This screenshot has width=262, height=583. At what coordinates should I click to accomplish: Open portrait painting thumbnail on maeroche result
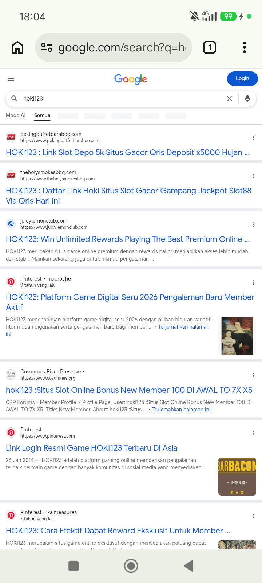(237, 336)
